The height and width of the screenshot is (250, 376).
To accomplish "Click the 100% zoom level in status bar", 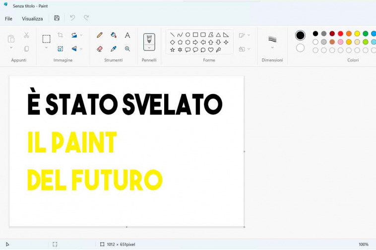I will [x=364, y=245].
